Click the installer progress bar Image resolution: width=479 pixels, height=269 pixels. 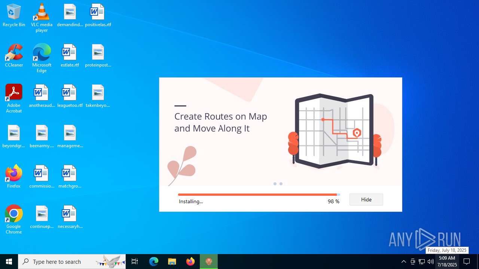pyautogui.click(x=259, y=195)
